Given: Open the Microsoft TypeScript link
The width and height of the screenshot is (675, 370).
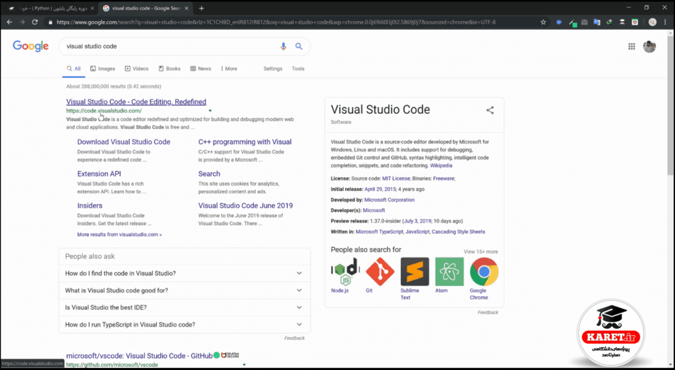Looking at the screenshot, I should click(380, 232).
